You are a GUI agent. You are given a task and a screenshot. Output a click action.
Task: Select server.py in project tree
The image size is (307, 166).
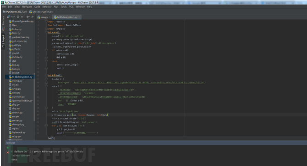click(17, 120)
